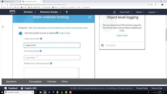This screenshot has width=167, height=94.
Task: Click the Operations label in status bar
Action: tap(11, 81)
